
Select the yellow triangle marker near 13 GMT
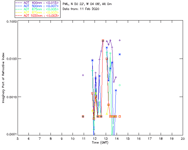(x=107, y=113)
